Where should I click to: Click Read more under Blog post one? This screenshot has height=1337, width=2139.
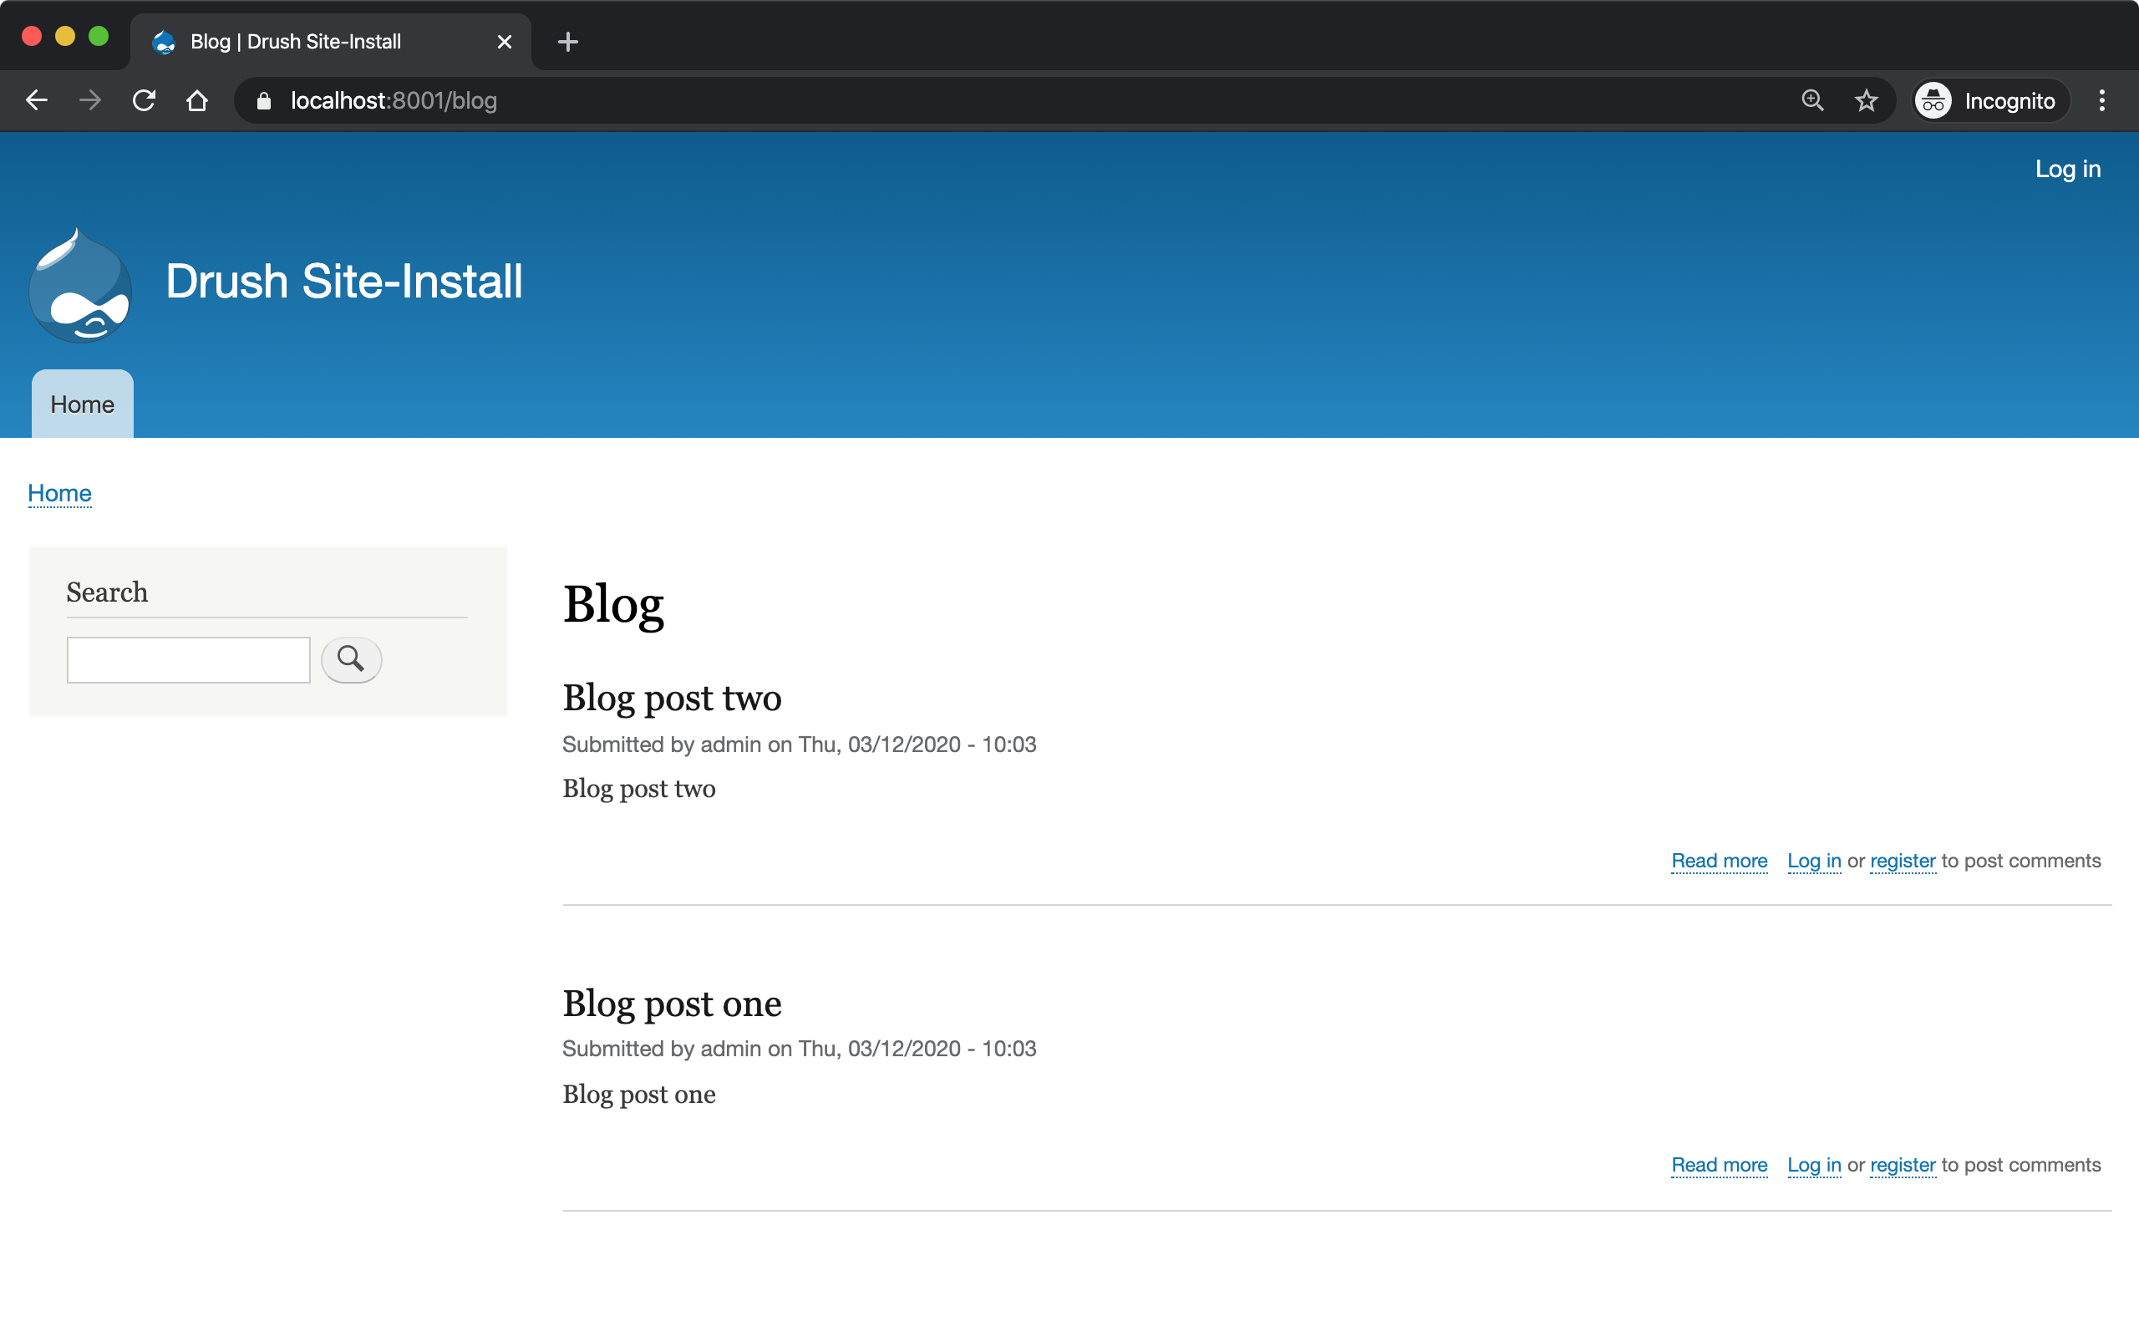tap(1720, 1165)
